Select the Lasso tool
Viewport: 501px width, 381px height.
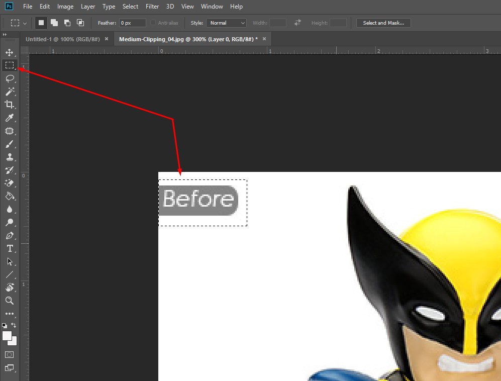point(9,78)
